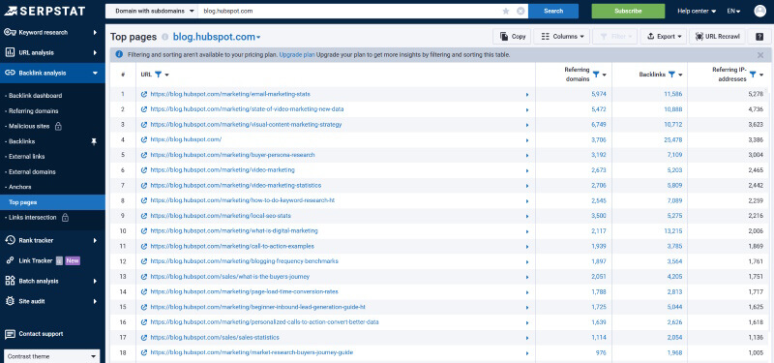Viewport: 774px width, 363px height.
Task: Open external link icon for buyer-persona-research row
Action: tap(144, 155)
